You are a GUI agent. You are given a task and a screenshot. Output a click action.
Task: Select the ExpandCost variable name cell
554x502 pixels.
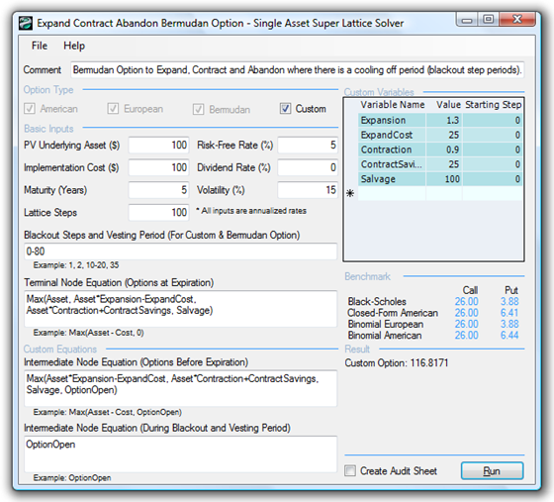(x=392, y=135)
